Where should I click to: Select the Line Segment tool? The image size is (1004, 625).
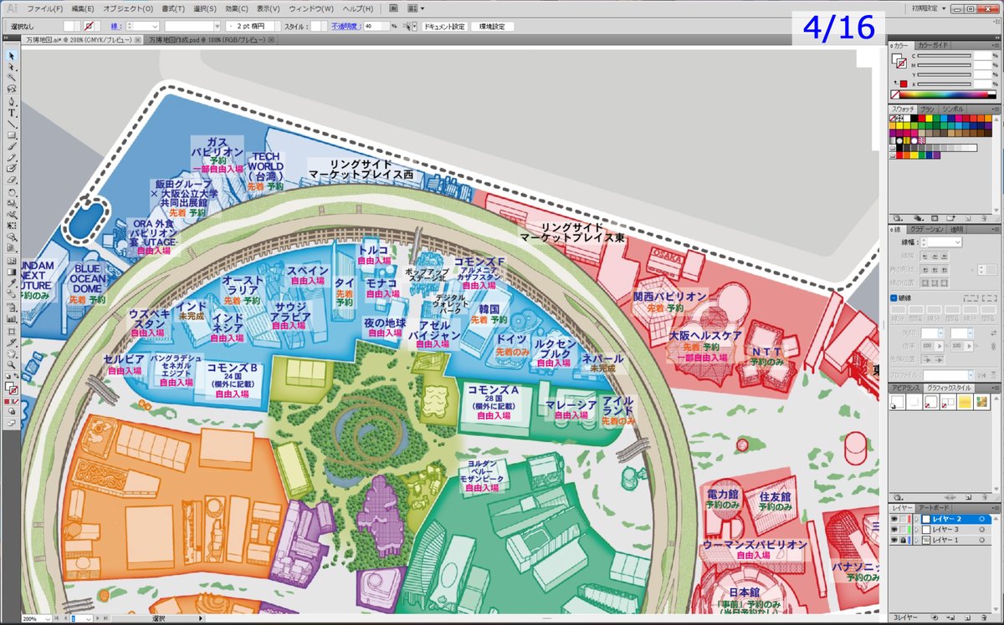tap(12, 123)
